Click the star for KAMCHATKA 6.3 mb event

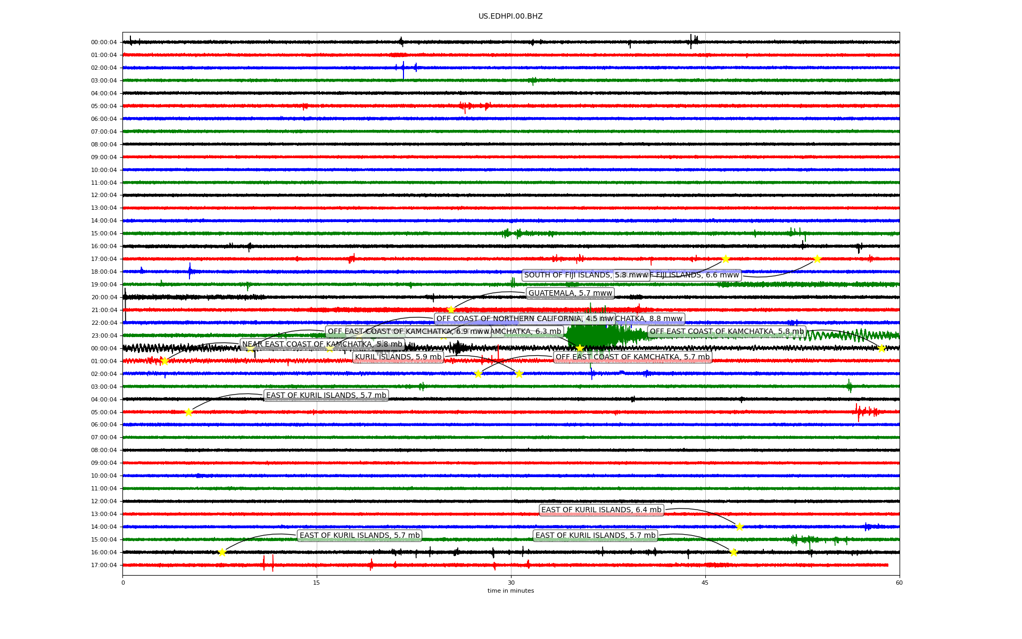pos(580,348)
